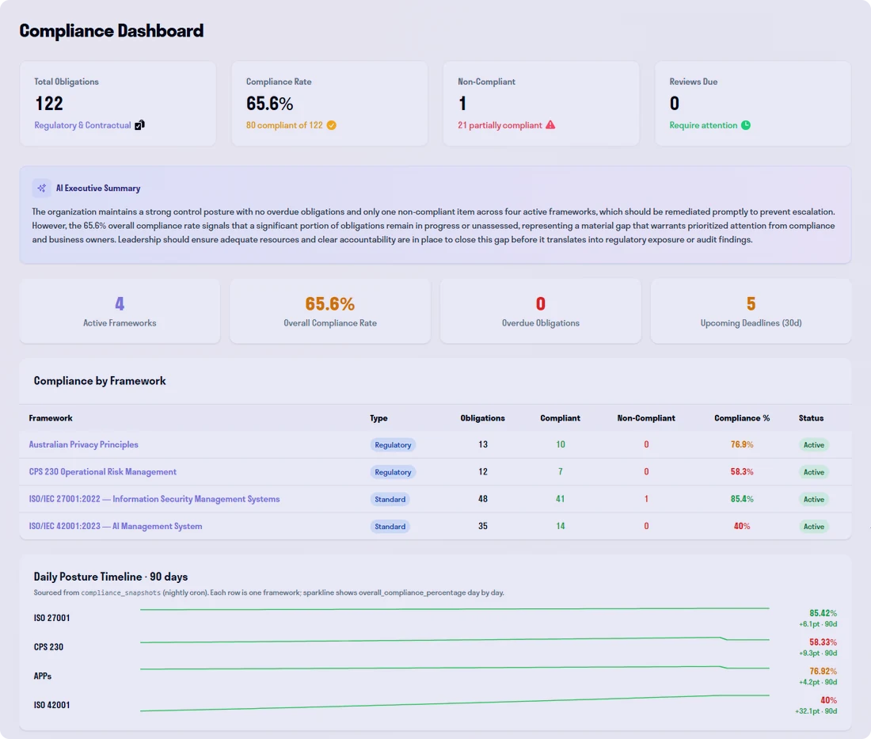Click the AI Executive Summary title
This screenshot has width=871, height=739.
point(98,189)
